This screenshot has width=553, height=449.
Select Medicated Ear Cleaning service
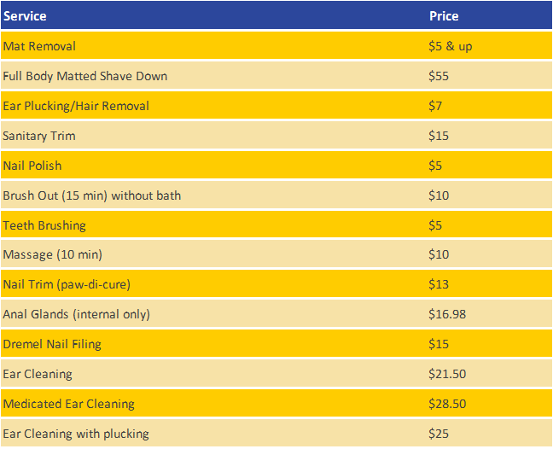(69, 404)
